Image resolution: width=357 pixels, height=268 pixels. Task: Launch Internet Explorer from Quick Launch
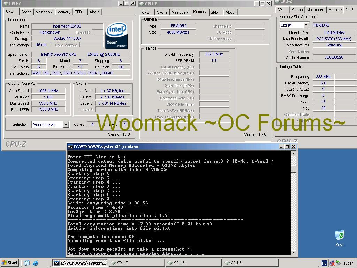(36, 263)
